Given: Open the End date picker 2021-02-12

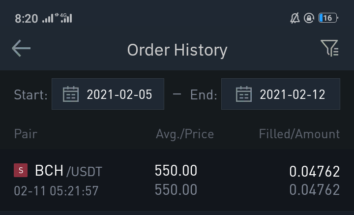Looking at the screenshot, I should (281, 94).
